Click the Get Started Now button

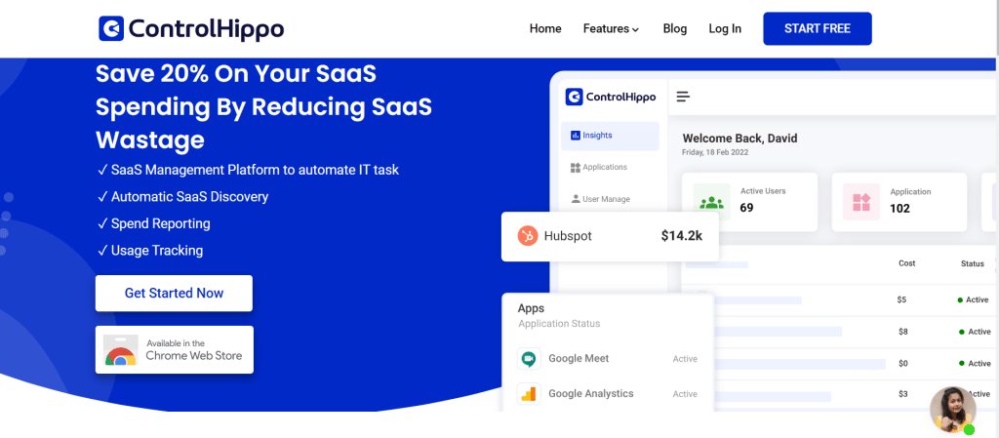pyautogui.click(x=174, y=293)
